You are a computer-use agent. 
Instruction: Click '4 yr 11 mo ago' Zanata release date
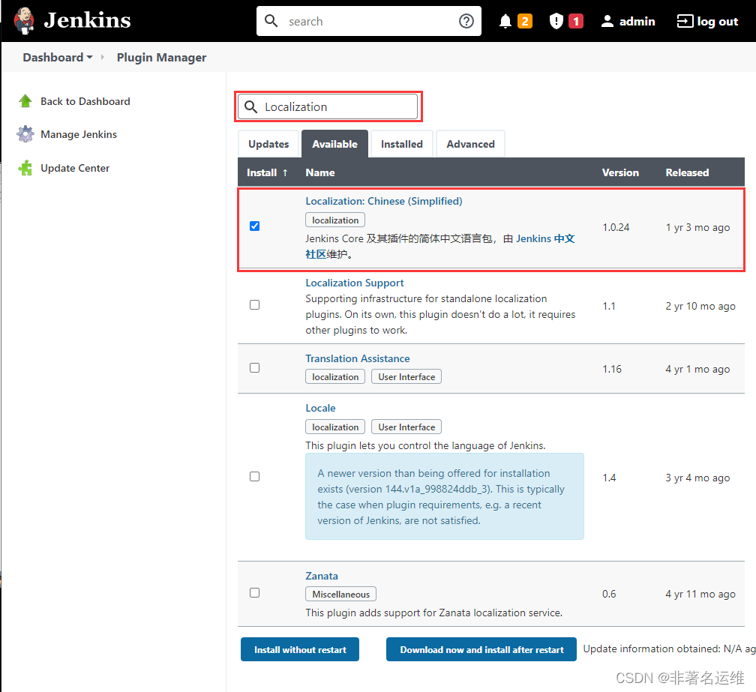pos(700,595)
